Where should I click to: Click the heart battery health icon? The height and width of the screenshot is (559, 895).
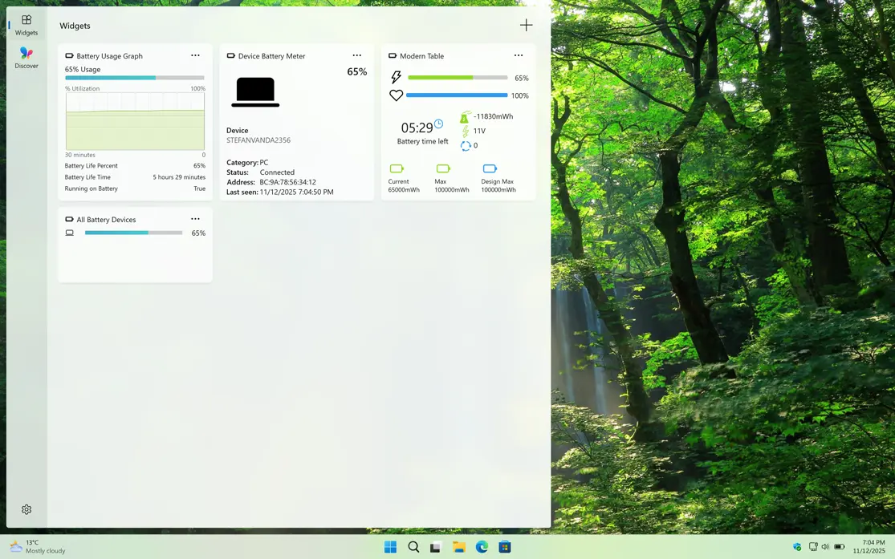pyautogui.click(x=396, y=95)
